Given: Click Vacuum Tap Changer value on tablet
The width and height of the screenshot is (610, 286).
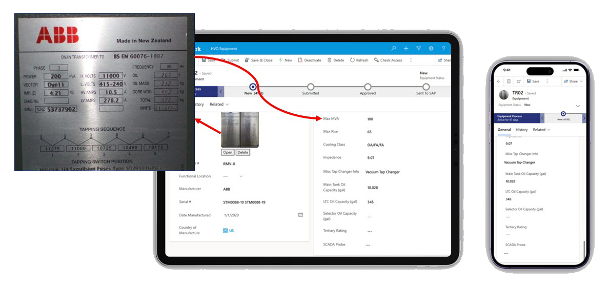Looking at the screenshot, I should tap(383, 172).
